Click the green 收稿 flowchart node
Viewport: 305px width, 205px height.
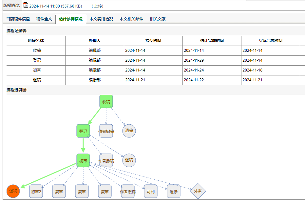[106, 102]
